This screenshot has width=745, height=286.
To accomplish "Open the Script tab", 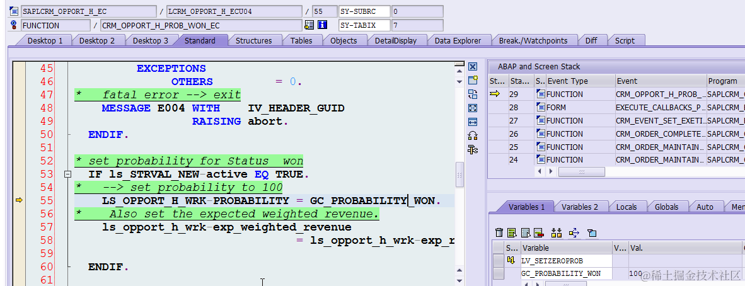I will pyautogui.click(x=625, y=40).
